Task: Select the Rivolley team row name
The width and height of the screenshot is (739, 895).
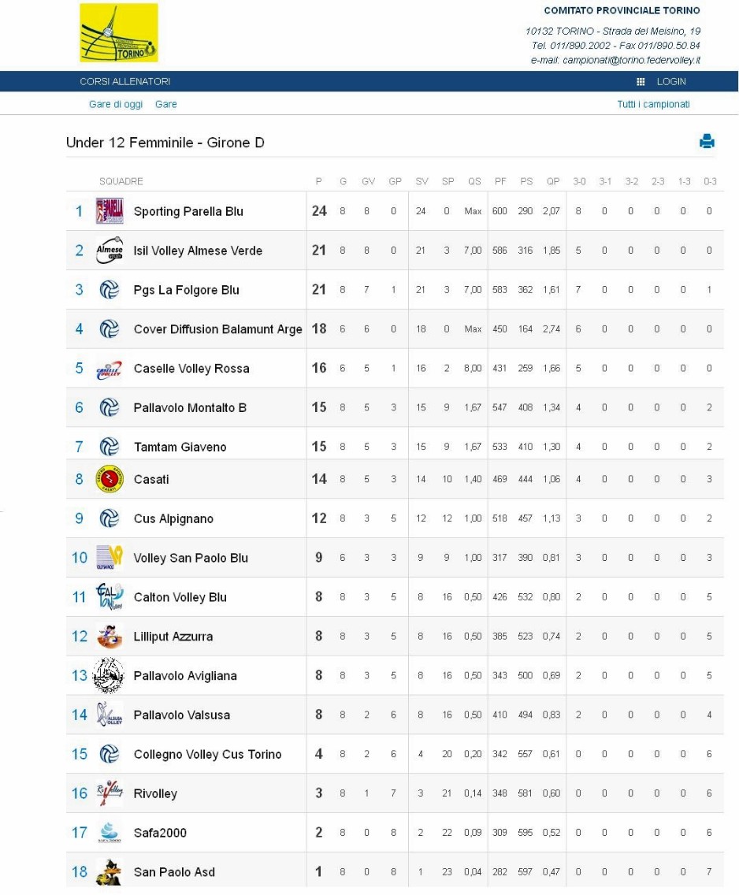Action: click(155, 793)
